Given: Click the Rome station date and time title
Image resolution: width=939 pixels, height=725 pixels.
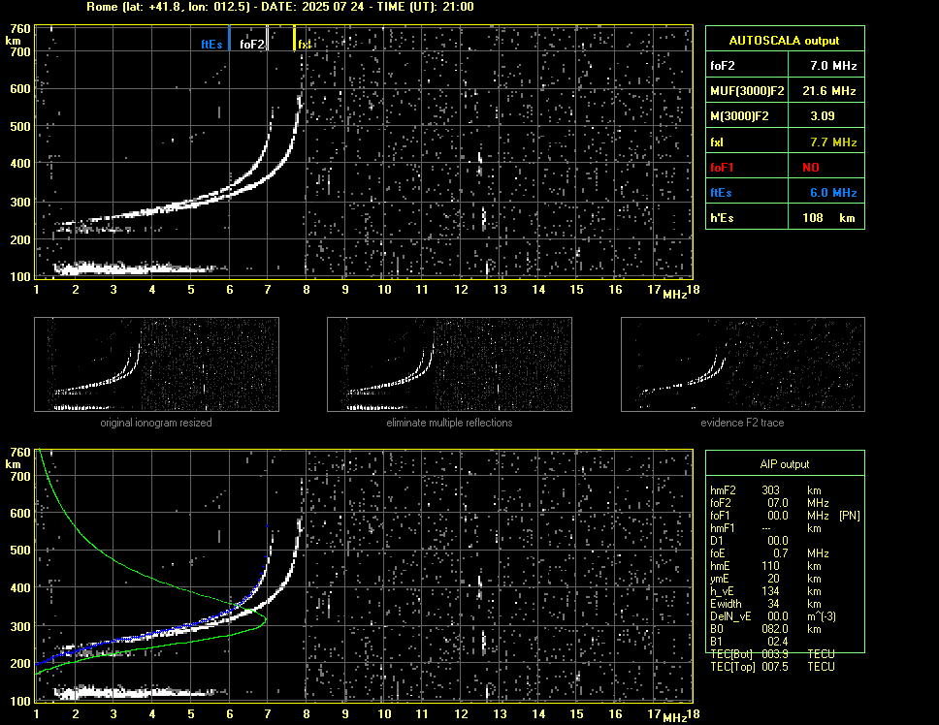Looking at the screenshot, I should (279, 7).
